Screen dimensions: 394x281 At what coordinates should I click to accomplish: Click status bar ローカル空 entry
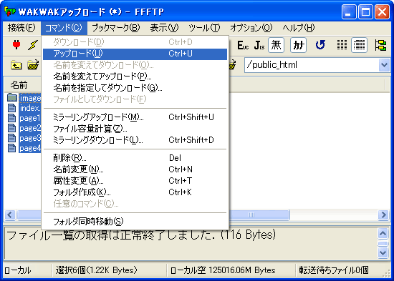pos(223,270)
